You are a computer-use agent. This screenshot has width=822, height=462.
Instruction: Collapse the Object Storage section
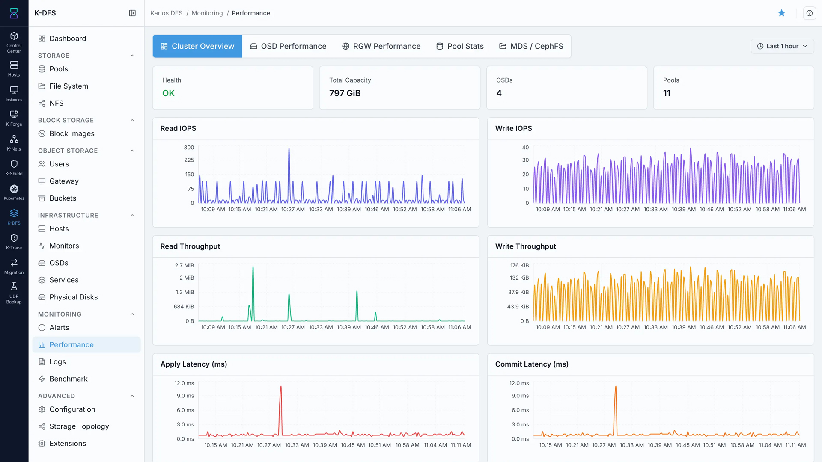[x=132, y=151]
